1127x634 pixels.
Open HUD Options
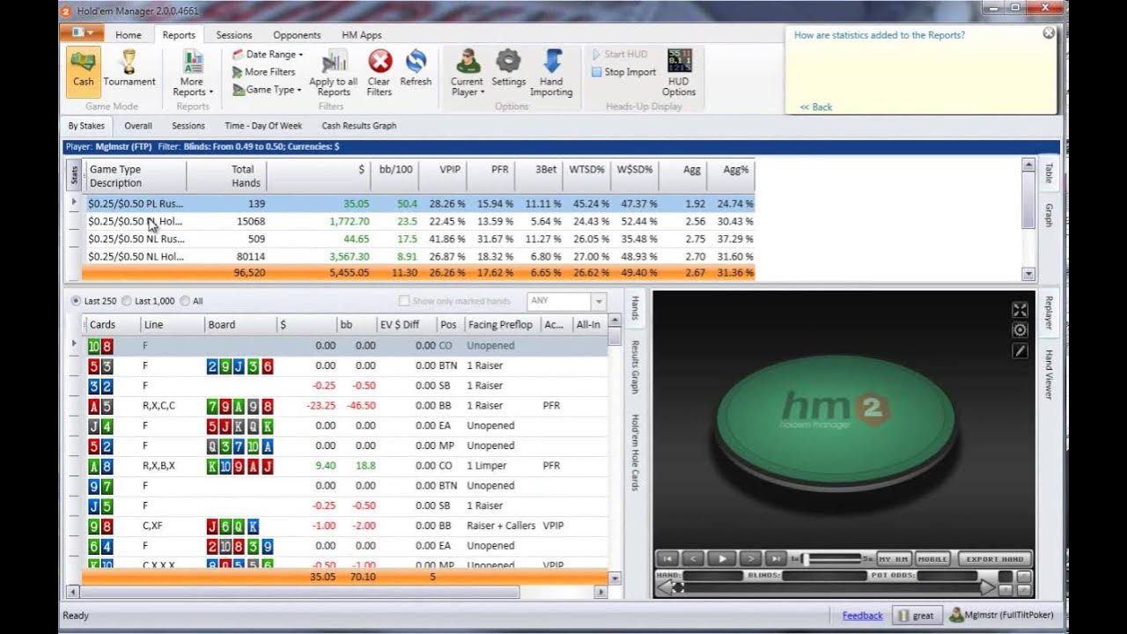pyautogui.click(x=679, y=74)
